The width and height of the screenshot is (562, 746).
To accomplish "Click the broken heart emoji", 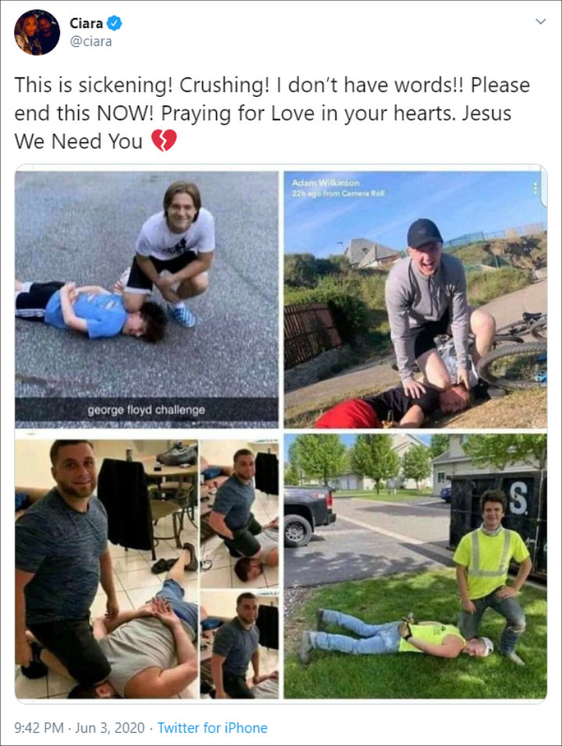I will [x=164, y=141].
